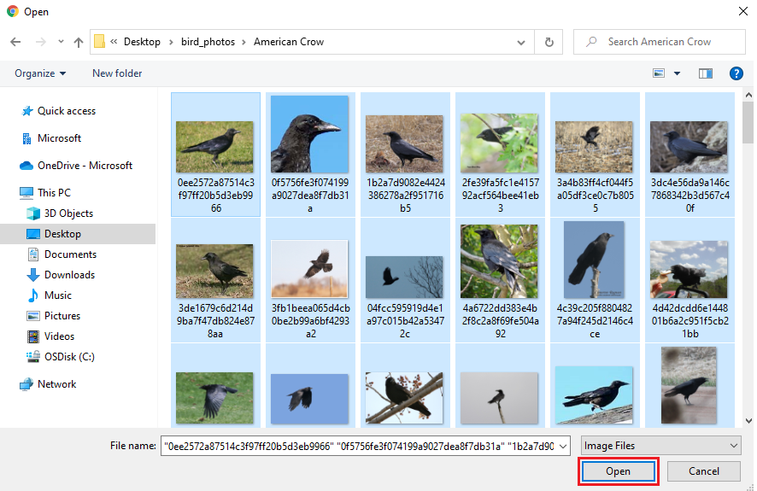Select thumbnail 3dc4e56da9a146c
This screenshot has width=757, height=491.
pos(690,155)
